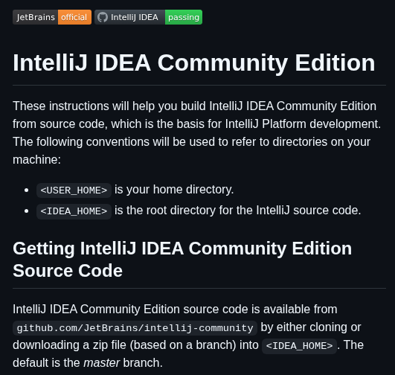Click the IntelliJ IDEA Community Edition heading
This screenshot has height=375, width=395.
click(x=194, y=62)
